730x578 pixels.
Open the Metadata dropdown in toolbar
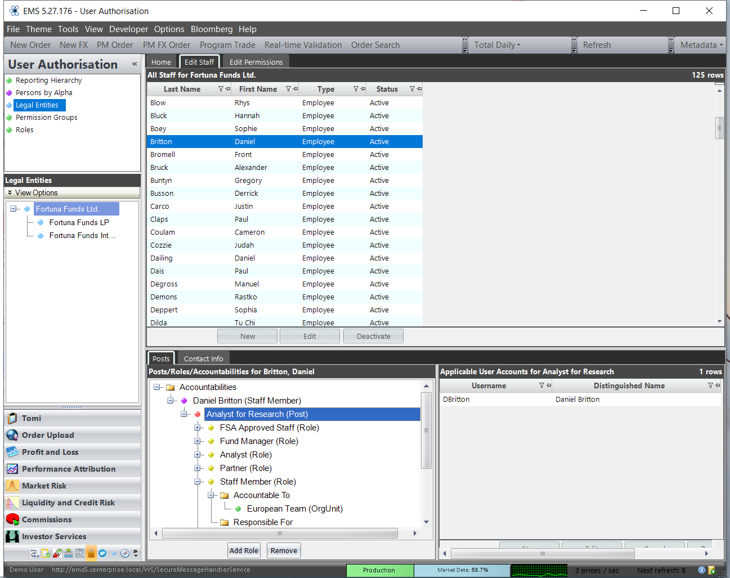701,45
